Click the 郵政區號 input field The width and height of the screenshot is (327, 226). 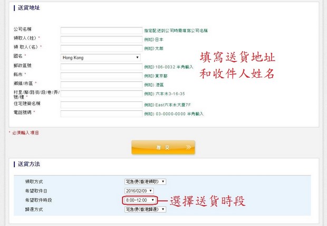(x=101, y=67)
